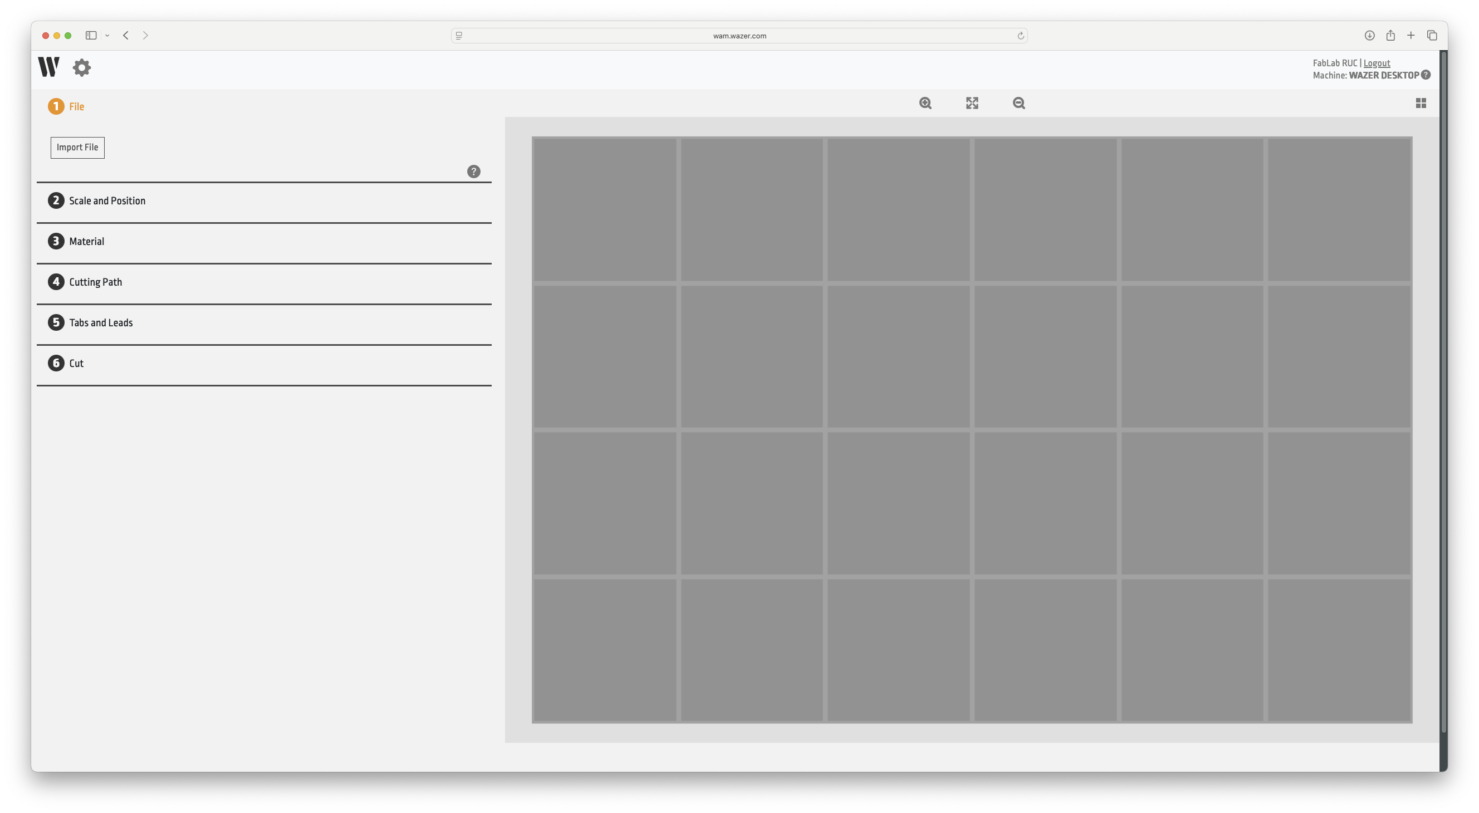Show machine help next to WAZER DESKTOP
The height and width of the screenshot is (813, 1479).
[x=1426, y=75]
